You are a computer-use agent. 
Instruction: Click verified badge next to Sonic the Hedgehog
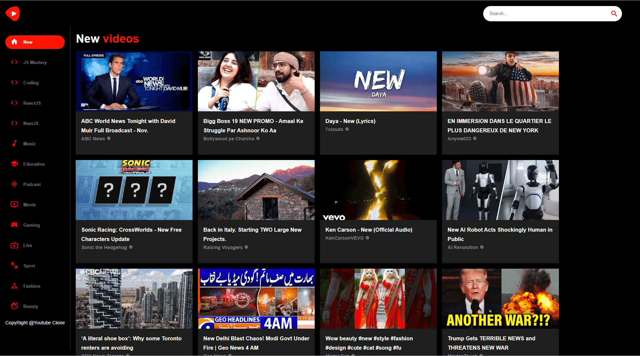tap(131, 247)
